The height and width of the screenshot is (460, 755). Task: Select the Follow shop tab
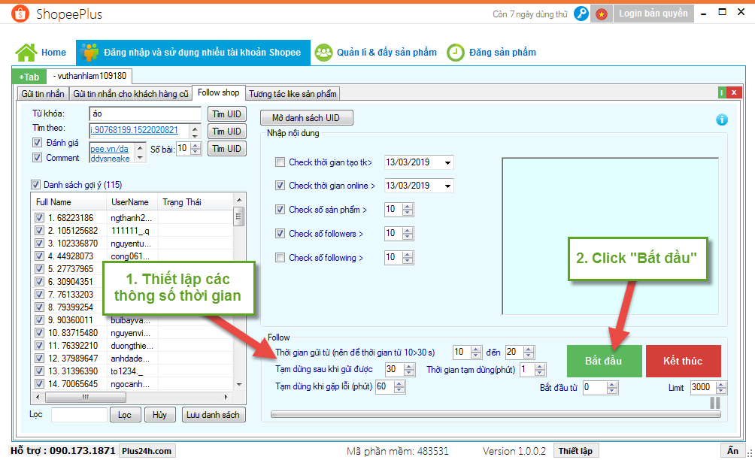(x=219, y=92)
